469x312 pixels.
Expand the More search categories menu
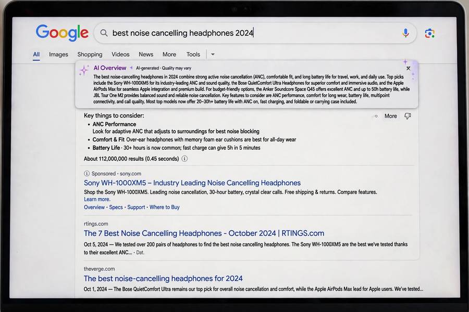pos(169,54)
